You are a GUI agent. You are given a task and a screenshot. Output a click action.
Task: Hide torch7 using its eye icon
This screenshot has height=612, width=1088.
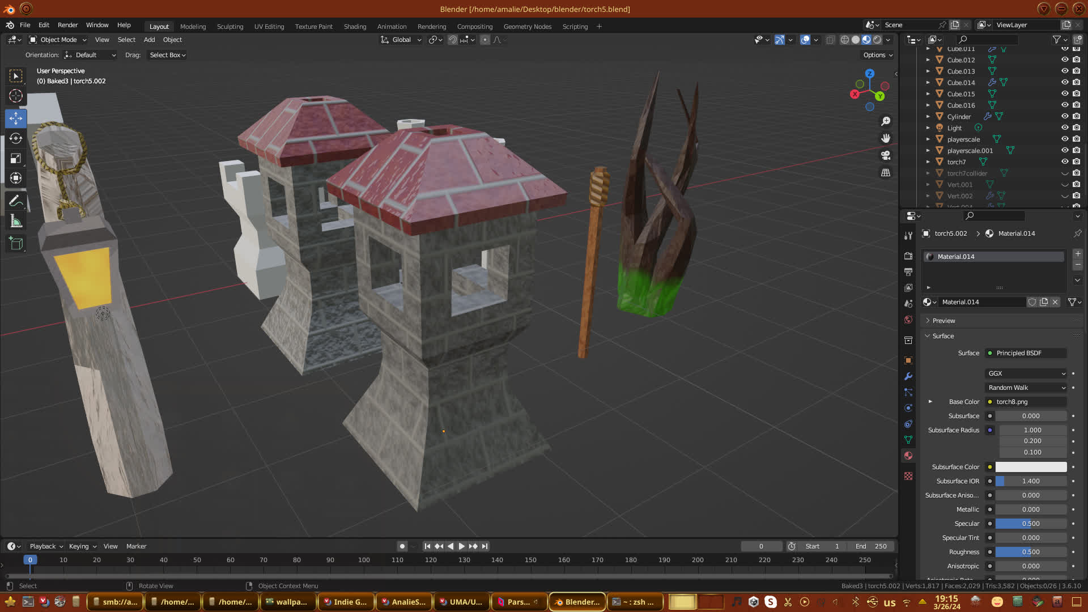click(1065, 161)
